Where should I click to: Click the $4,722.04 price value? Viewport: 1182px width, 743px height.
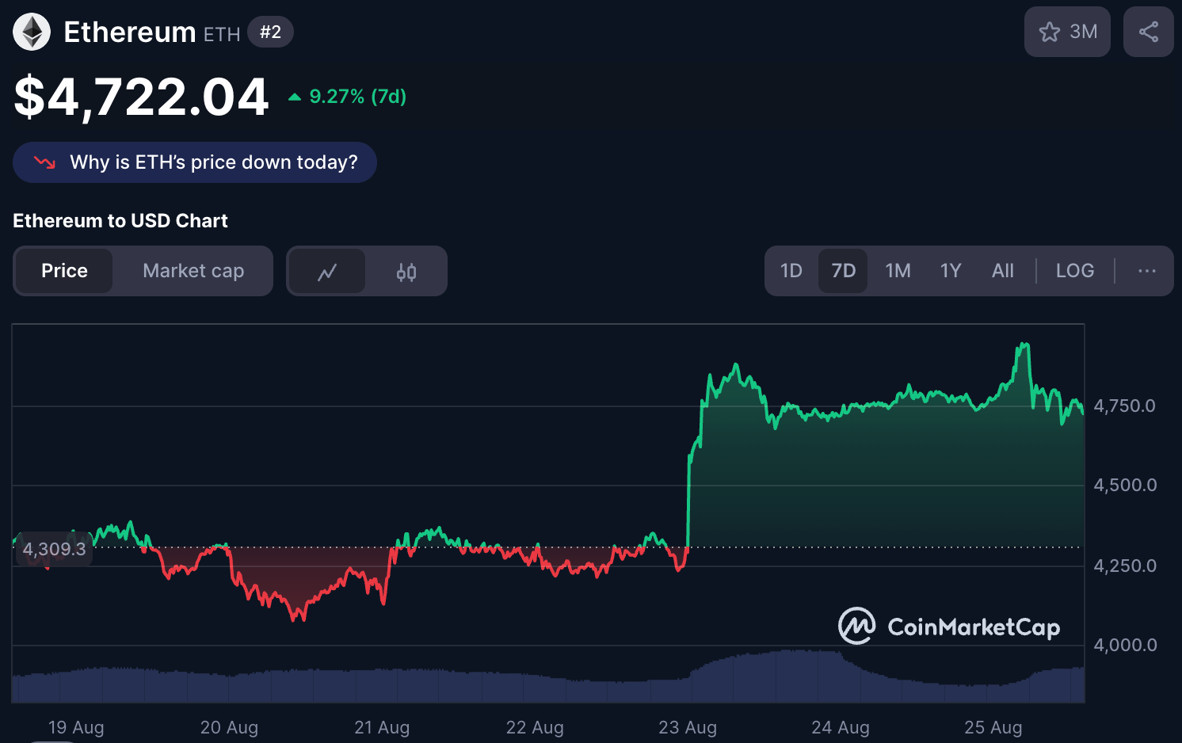pos(141,97)
